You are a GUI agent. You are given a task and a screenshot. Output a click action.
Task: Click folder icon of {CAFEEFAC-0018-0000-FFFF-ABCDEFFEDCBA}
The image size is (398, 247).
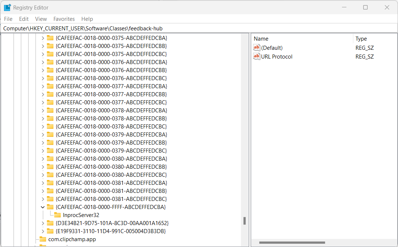50,207
